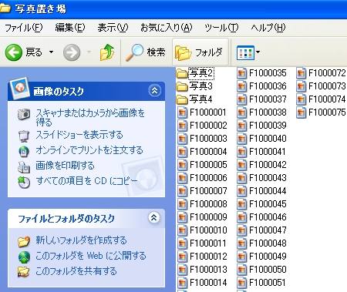Select image file icon F1000072

(301, 73)
